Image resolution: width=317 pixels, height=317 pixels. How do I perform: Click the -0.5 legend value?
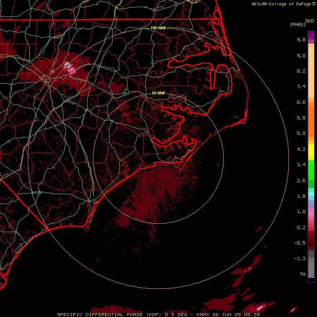coord(300,243)
